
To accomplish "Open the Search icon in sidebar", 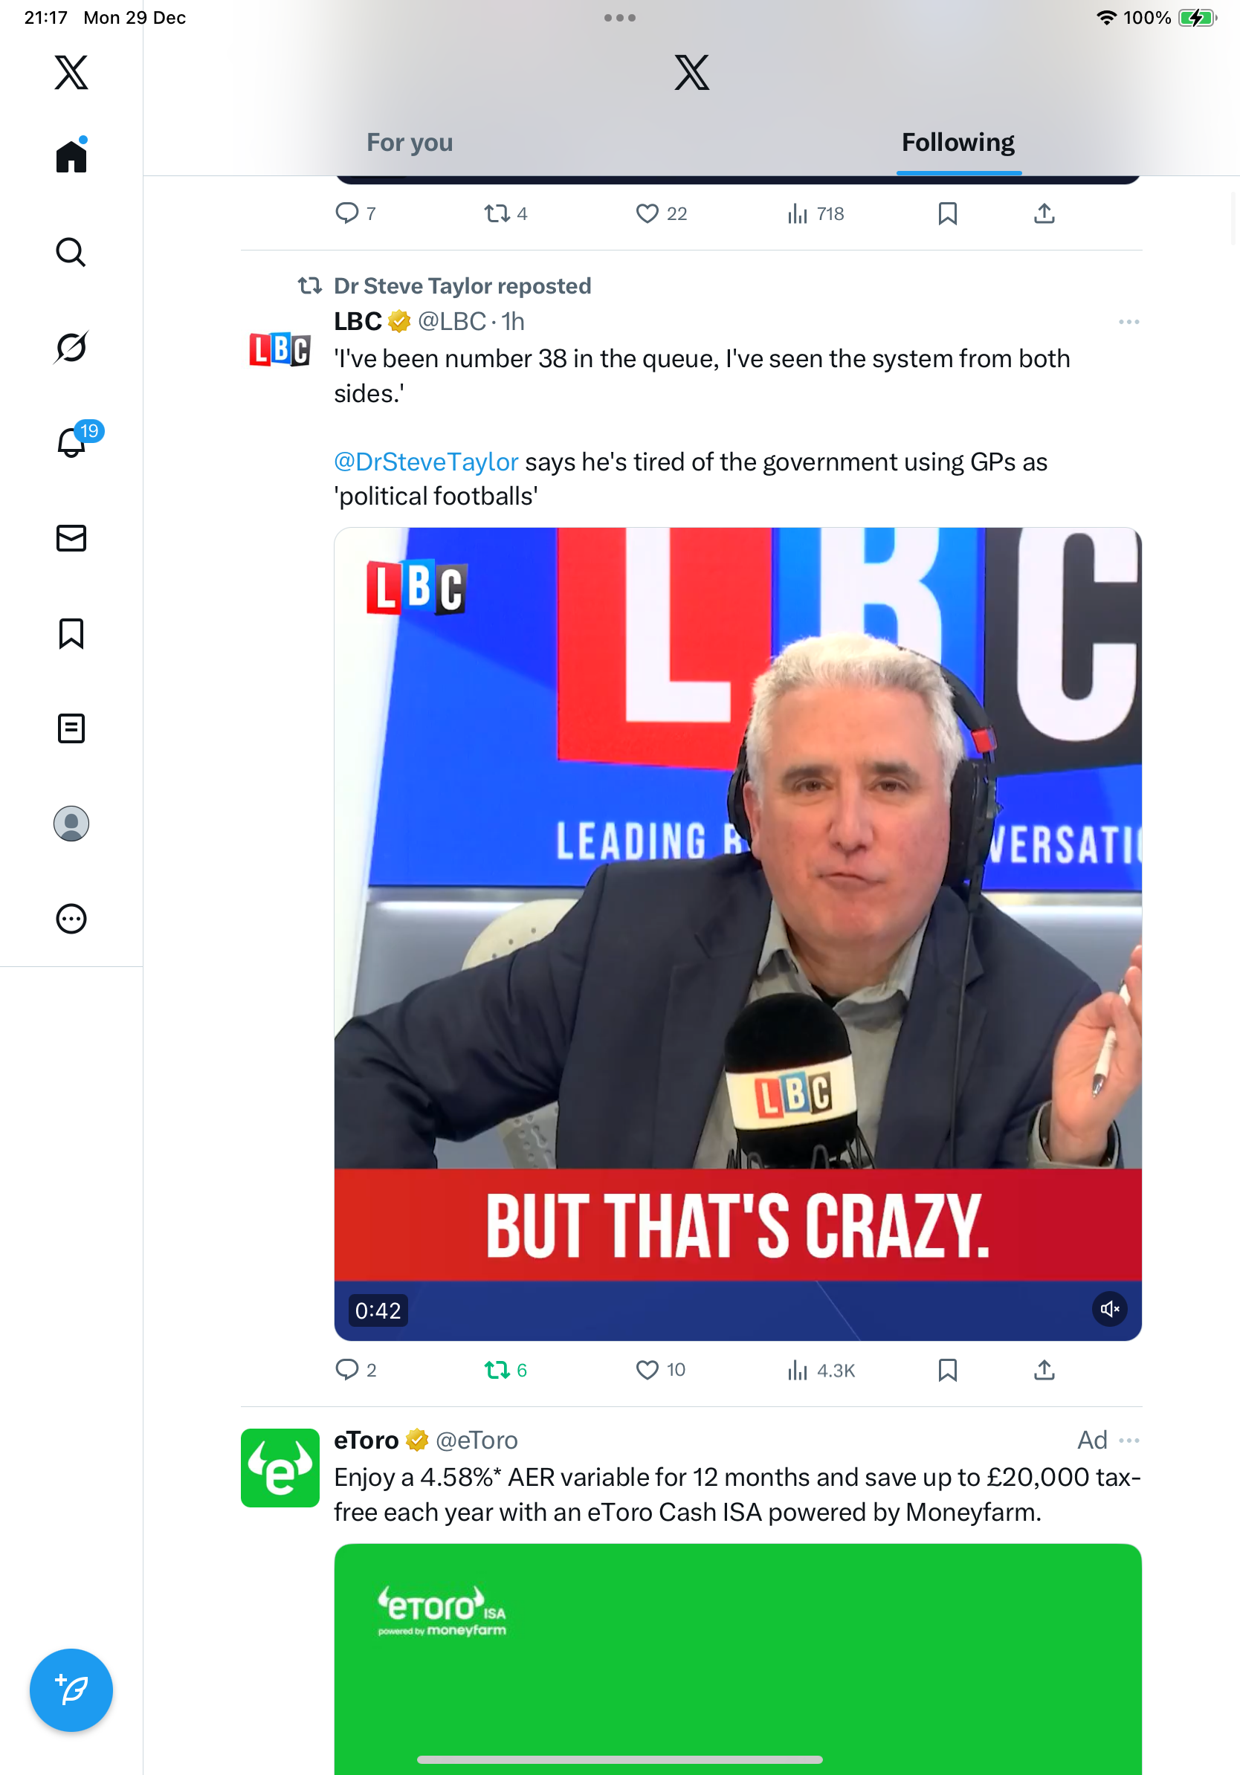I will (x=71, y=252).
